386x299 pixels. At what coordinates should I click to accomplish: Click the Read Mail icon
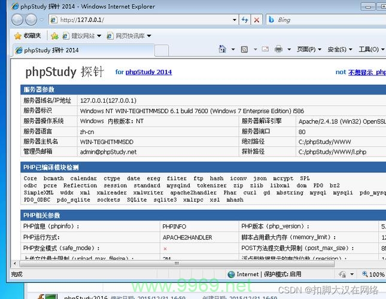pos(265,49)
